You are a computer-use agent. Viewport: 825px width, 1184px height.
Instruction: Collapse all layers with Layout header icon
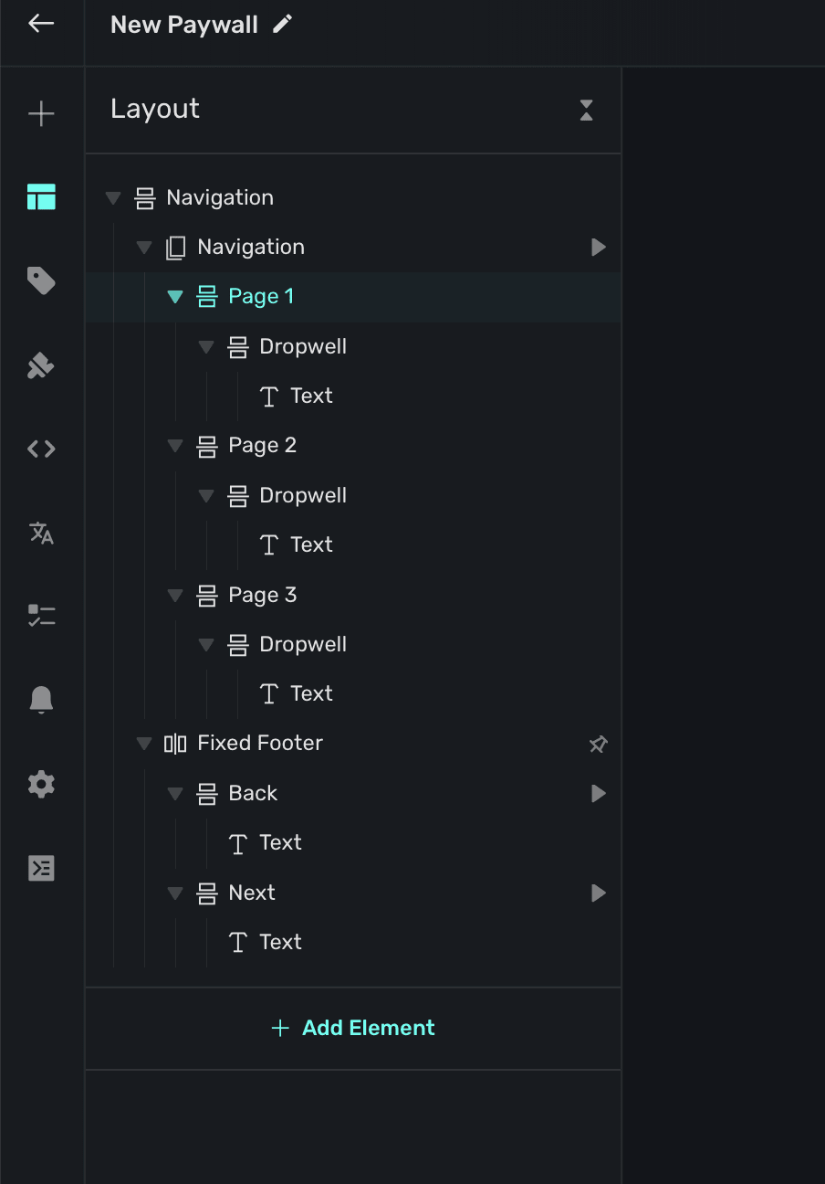click(586, 111)
